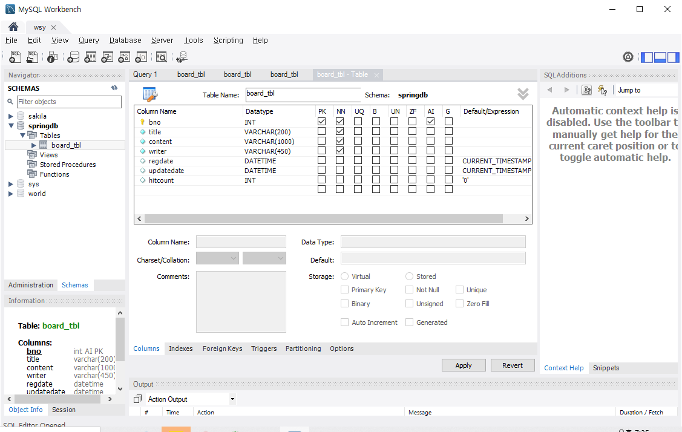Viewport: 682px width, 432px height.
Task: Reconnect to DBMS toolbar icon
Action: pyautogui.click(x=182, y=57)
